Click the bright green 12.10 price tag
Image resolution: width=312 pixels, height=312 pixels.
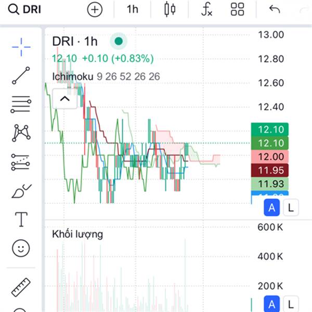coord(270,129)
